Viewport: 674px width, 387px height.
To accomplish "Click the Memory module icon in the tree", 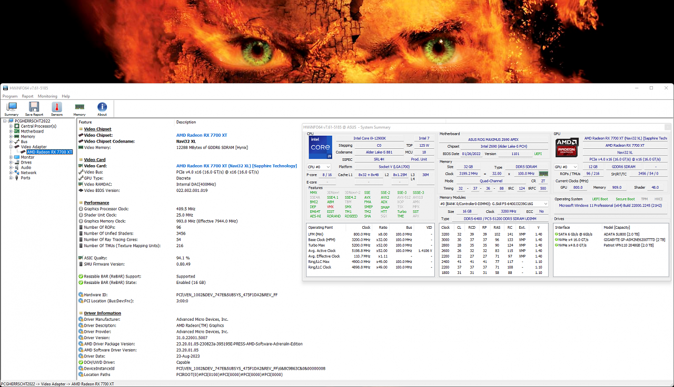I will coord(17,137).
